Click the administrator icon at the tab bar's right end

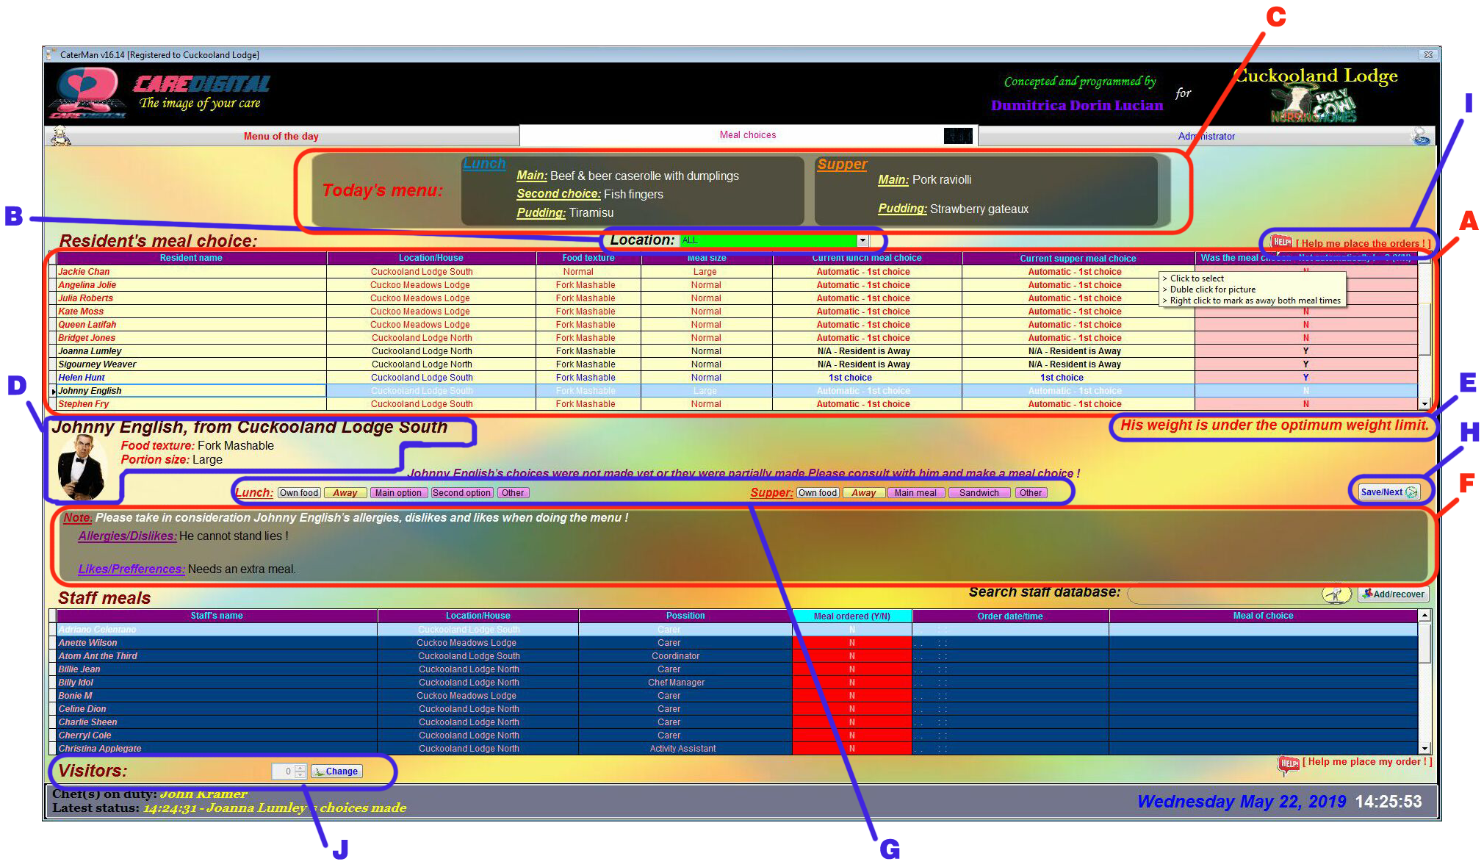click(1421, 136)
